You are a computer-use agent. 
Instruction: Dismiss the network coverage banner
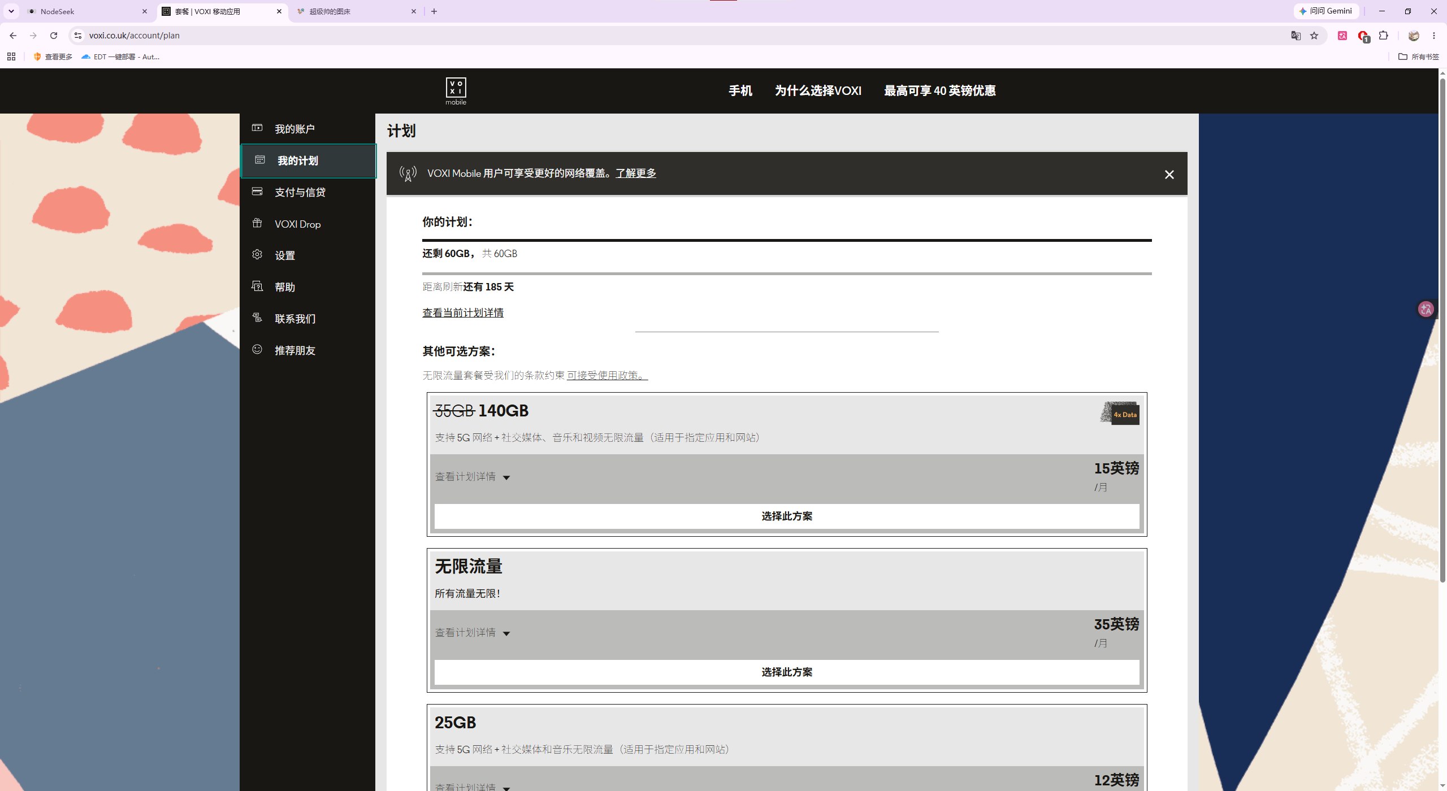(1169, 175)
